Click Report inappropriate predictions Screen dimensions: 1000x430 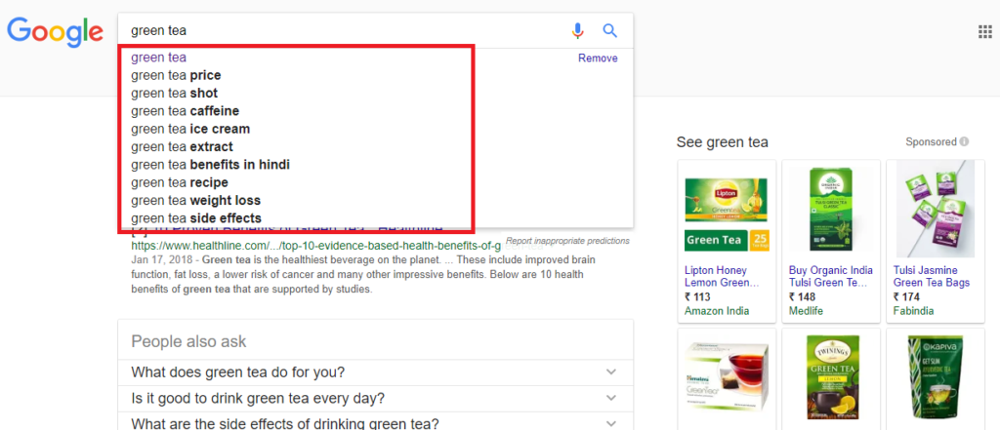[x=567, y=241]
